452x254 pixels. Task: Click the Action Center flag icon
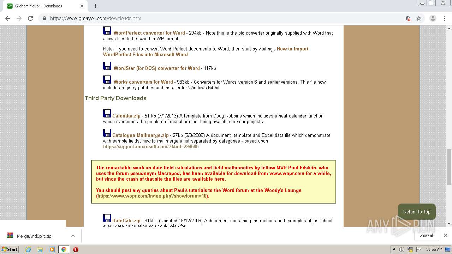point(418,249)
